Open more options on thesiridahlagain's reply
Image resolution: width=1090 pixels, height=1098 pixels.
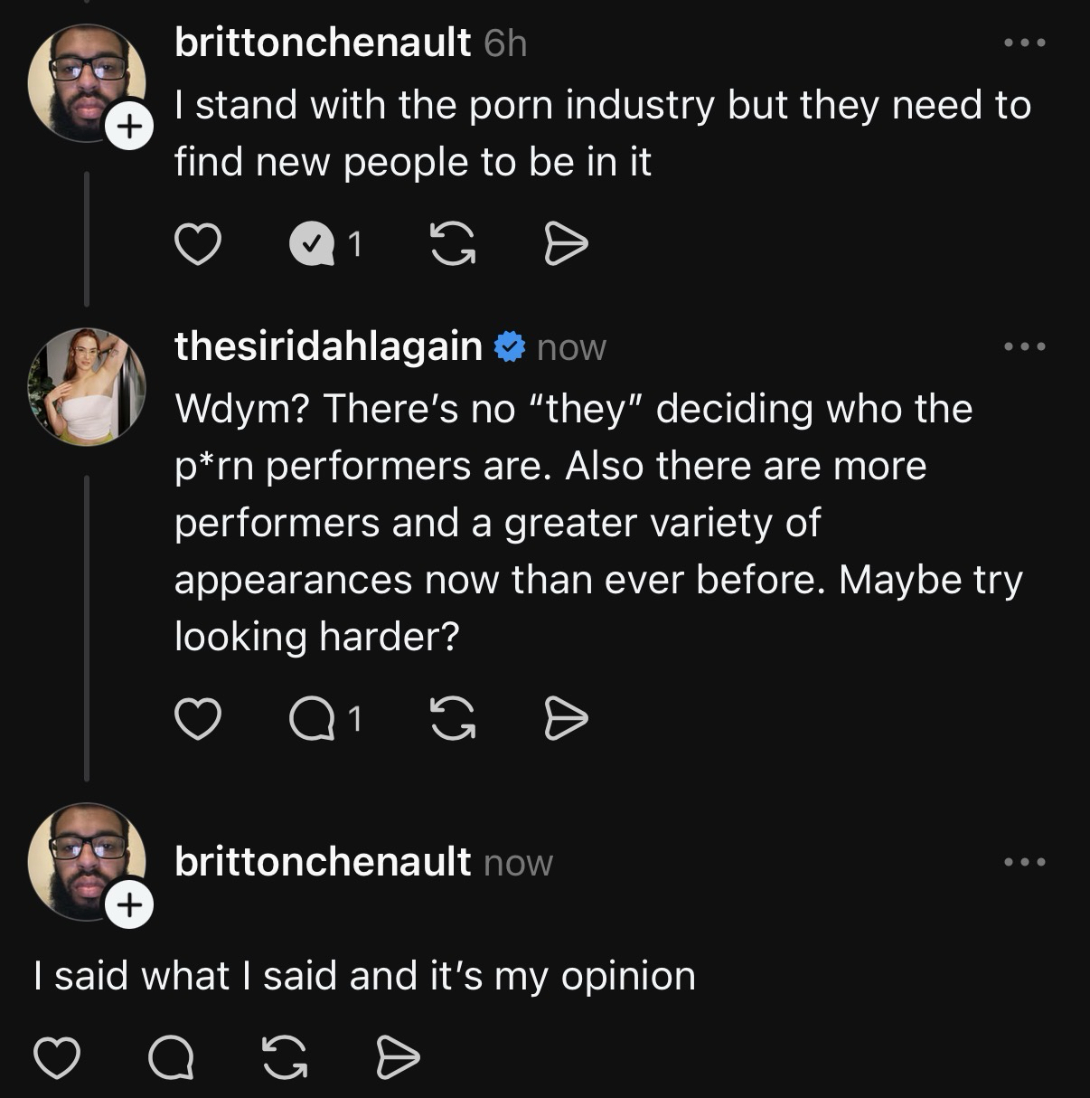[x=1025, y=346]
